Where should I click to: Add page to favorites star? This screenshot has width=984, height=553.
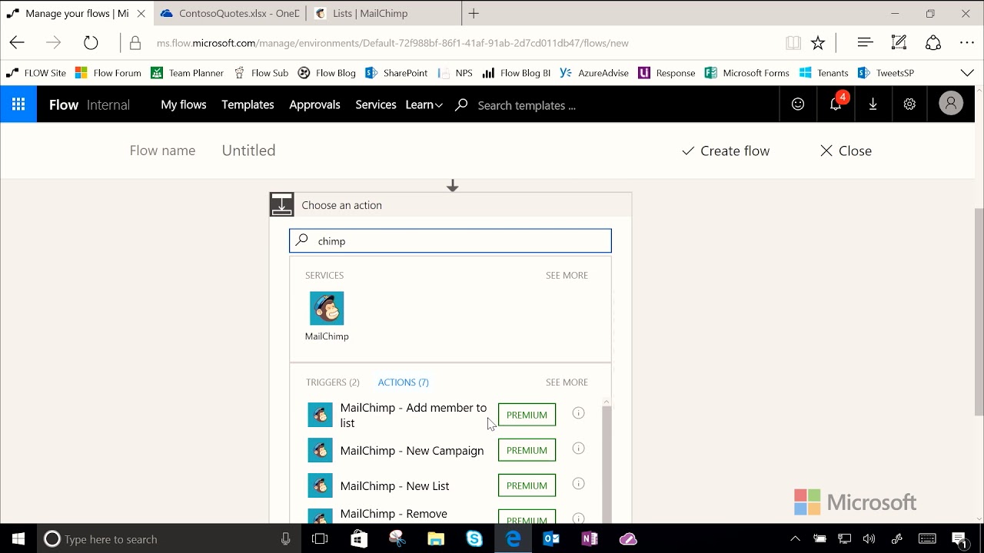click(x=818, y=43)
